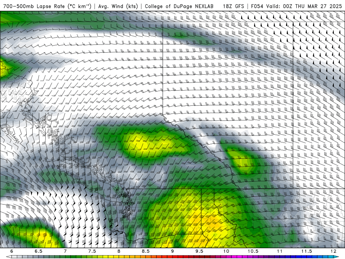Click the legend value "10"

[x=226, y=251]
